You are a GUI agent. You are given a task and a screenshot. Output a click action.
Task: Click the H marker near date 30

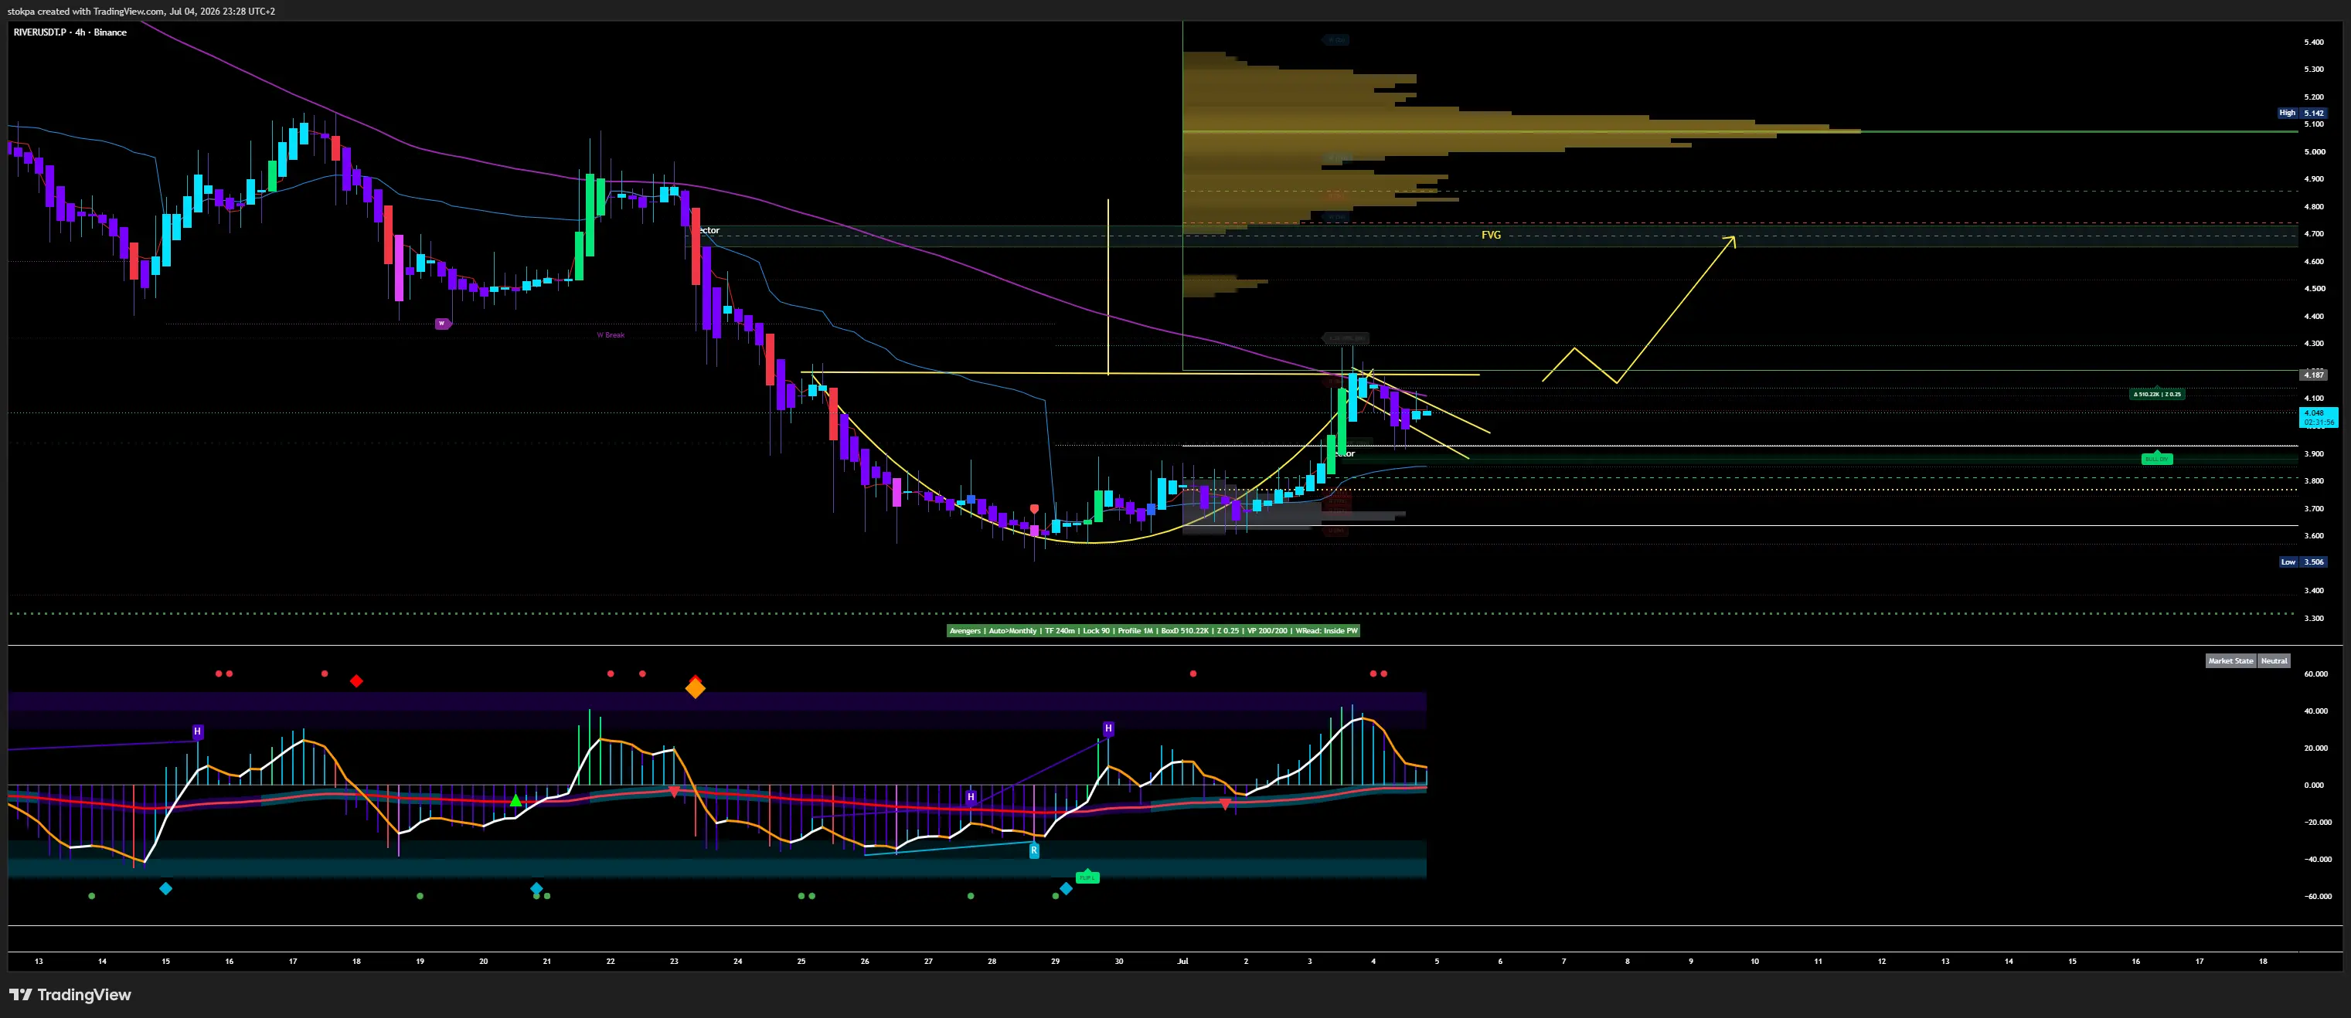[x=1108, y=728]
